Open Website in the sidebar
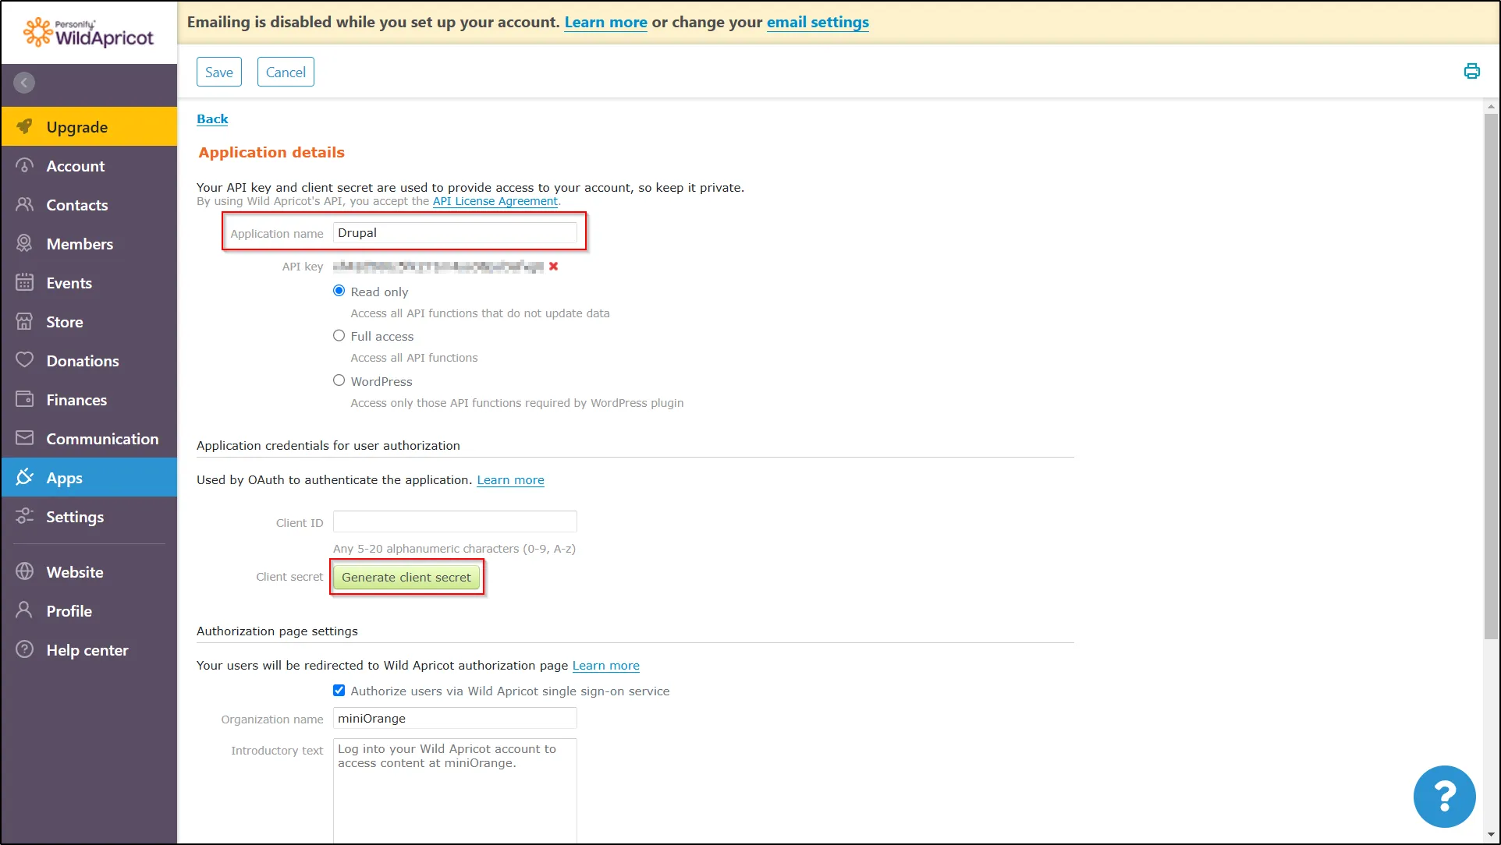The image size is (1501, 845). [89, 571]
